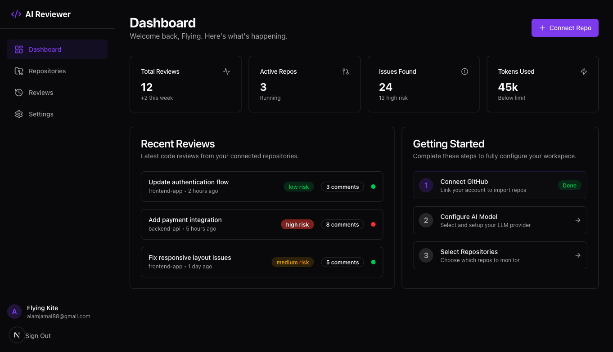The image size is (613, 352).
Task: Click the Flying Kite user name
Action: [x=42, y=308]
